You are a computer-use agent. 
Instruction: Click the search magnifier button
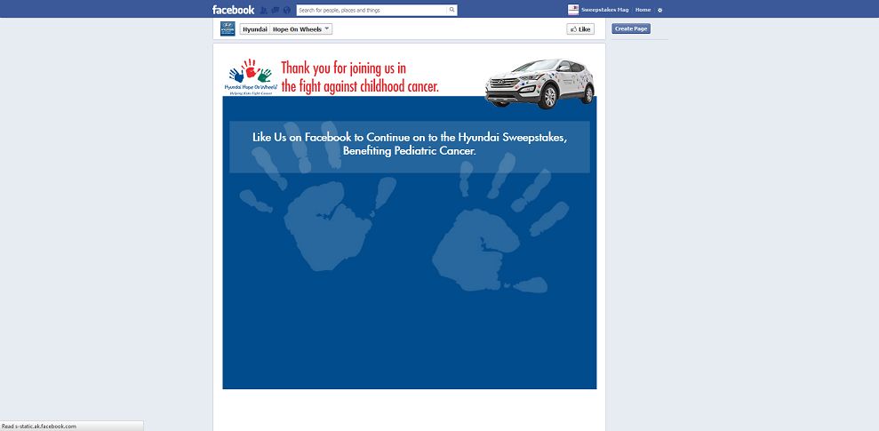(451, 10)
